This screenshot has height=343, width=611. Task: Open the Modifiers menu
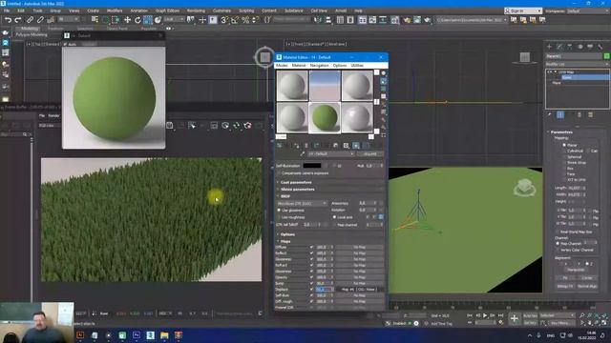point(115,10)
